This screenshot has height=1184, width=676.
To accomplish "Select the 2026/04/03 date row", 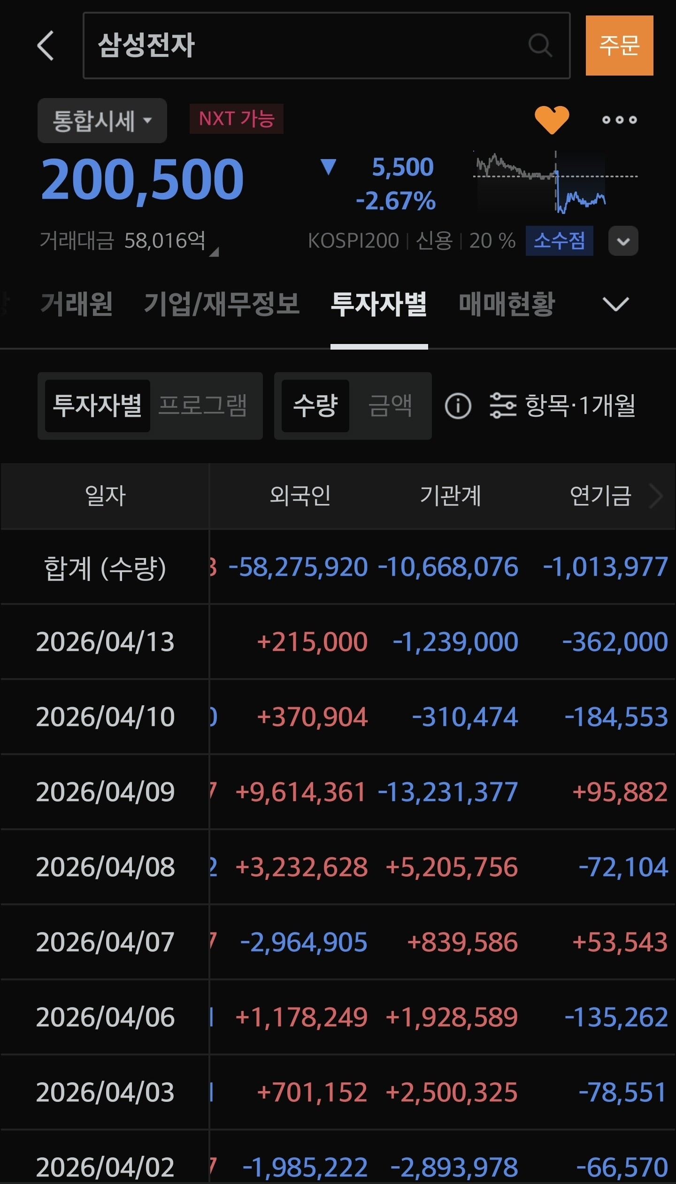I will (105, 1092).
